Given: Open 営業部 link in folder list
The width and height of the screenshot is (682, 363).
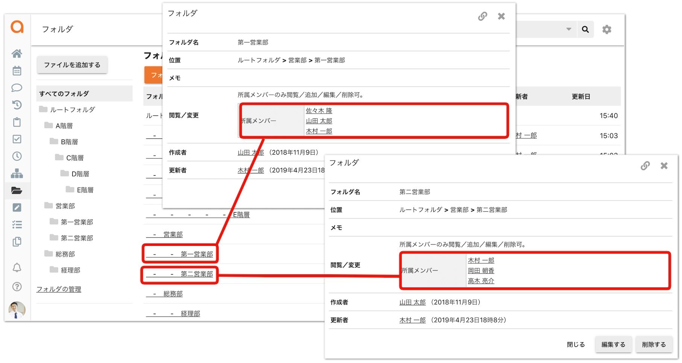Looking at the screenshot, I should (x=173, y=234).
